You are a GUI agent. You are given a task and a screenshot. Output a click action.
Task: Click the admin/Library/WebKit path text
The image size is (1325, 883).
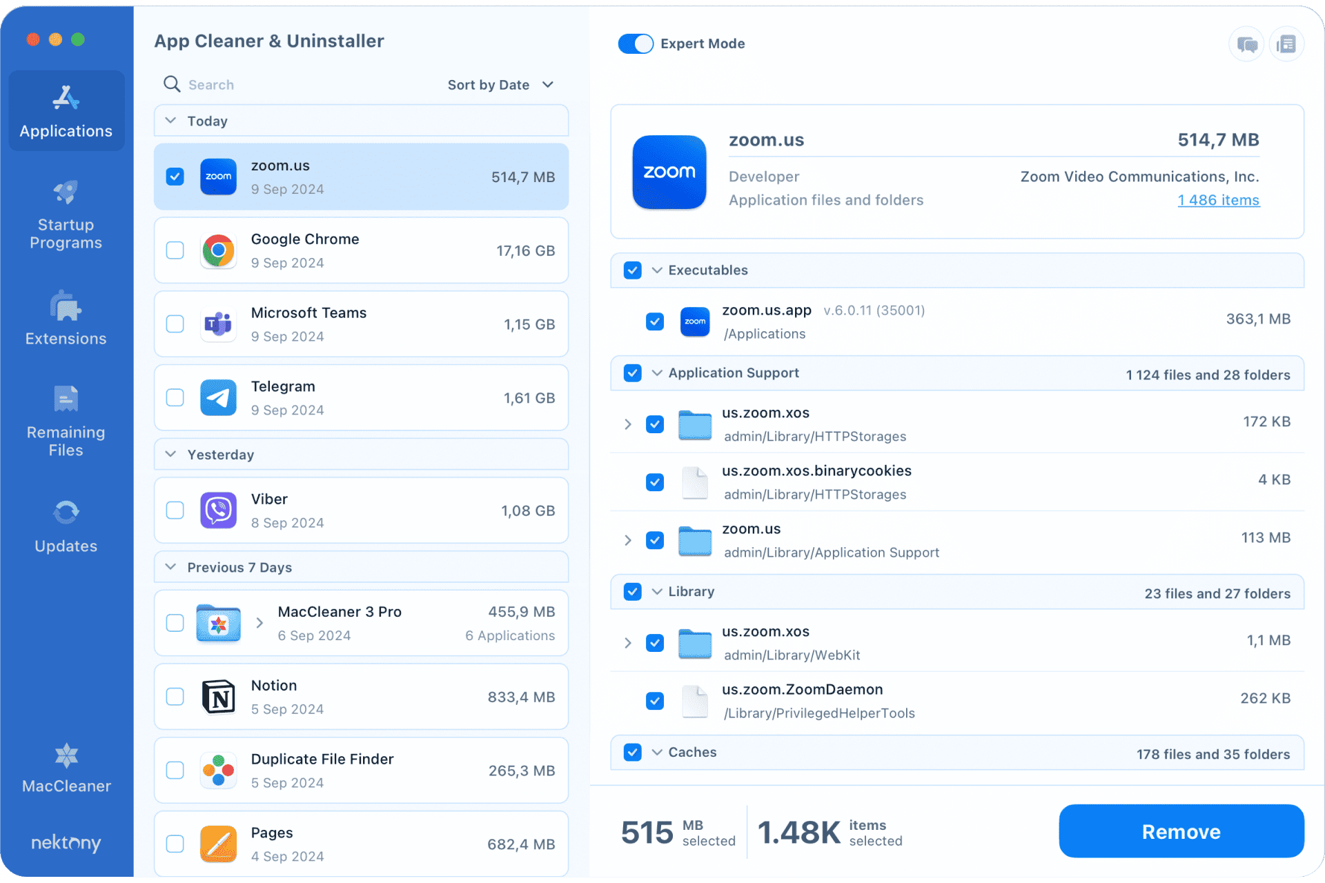click(x=792, y=655)
